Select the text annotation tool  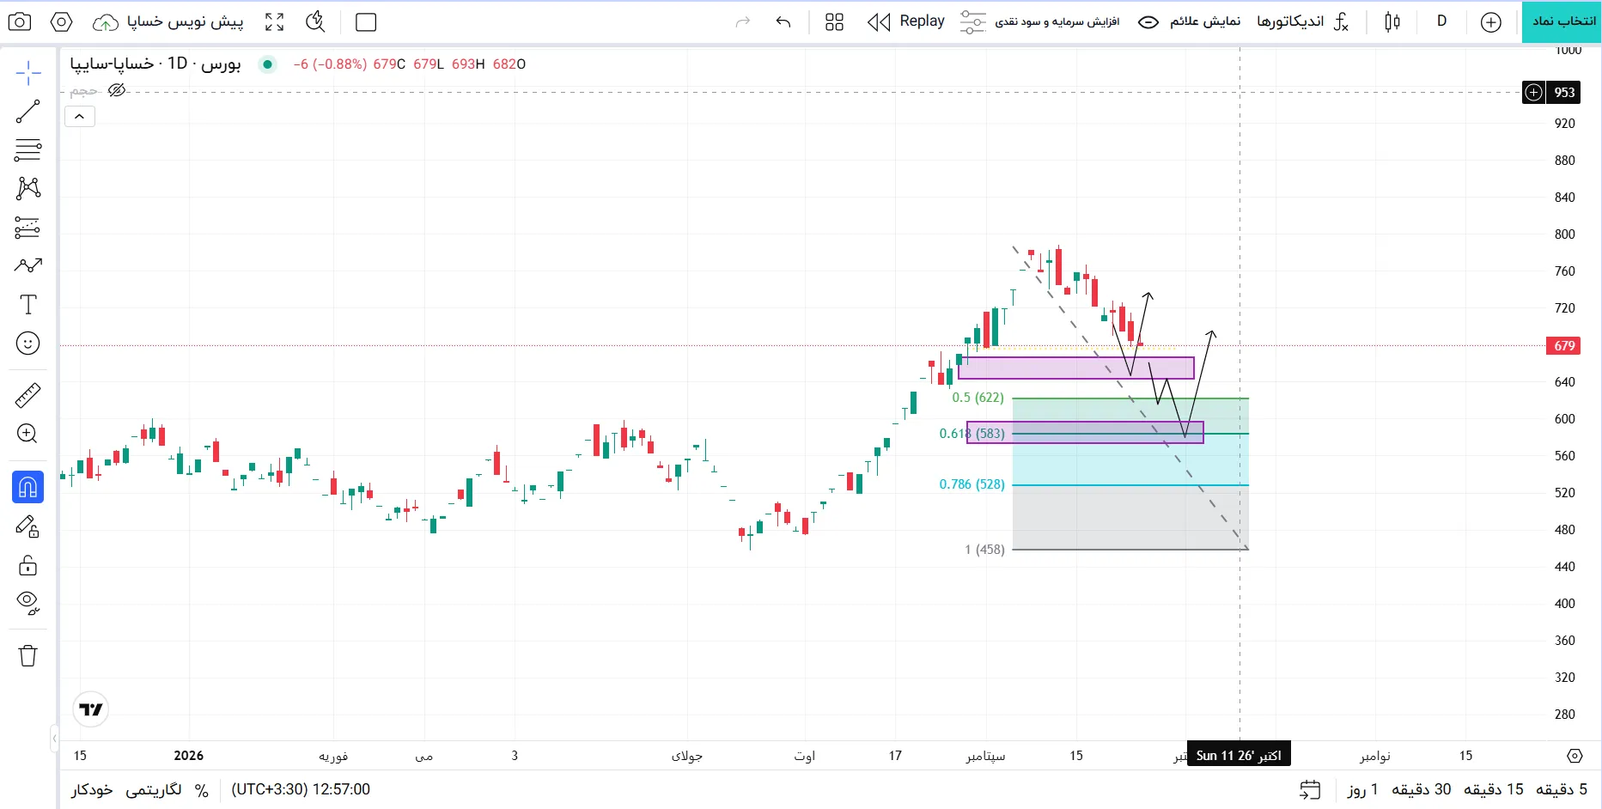click(x=28, y=305)
